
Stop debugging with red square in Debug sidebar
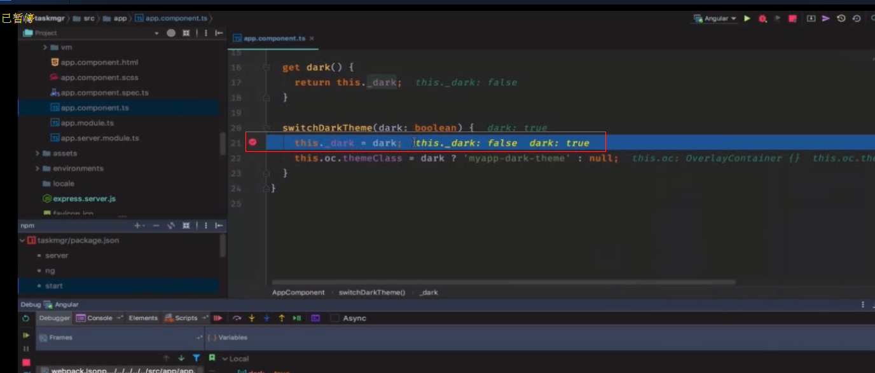[26, 363]
